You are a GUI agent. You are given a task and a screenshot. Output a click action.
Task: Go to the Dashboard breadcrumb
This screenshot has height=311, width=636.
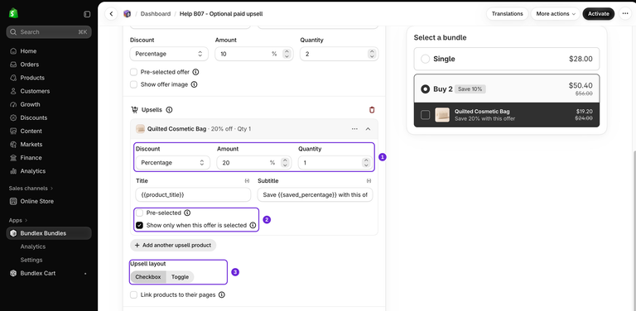pyautogui.click(x=156, y=14)
